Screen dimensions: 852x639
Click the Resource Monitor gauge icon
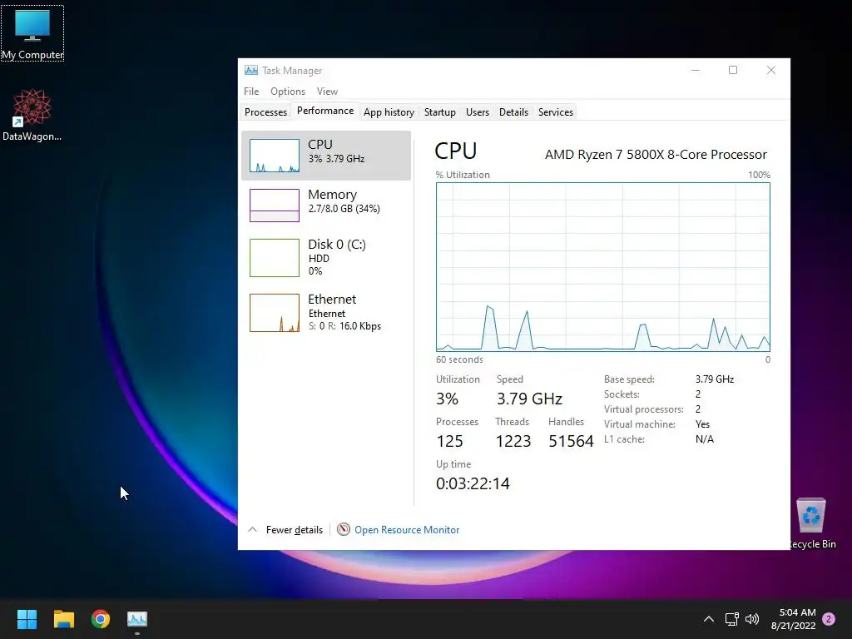pyautogui.click(x=344, y=529)
